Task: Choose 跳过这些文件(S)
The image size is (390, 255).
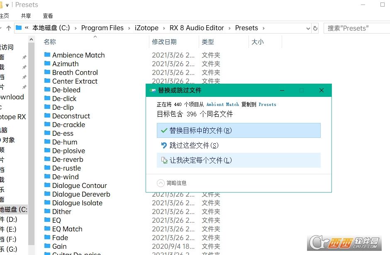Action: pos(239,145)
